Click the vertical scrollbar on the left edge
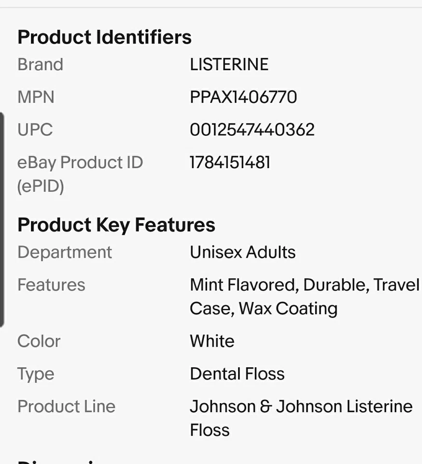Screen dimensions: 422x464 [x=2, y=219]
